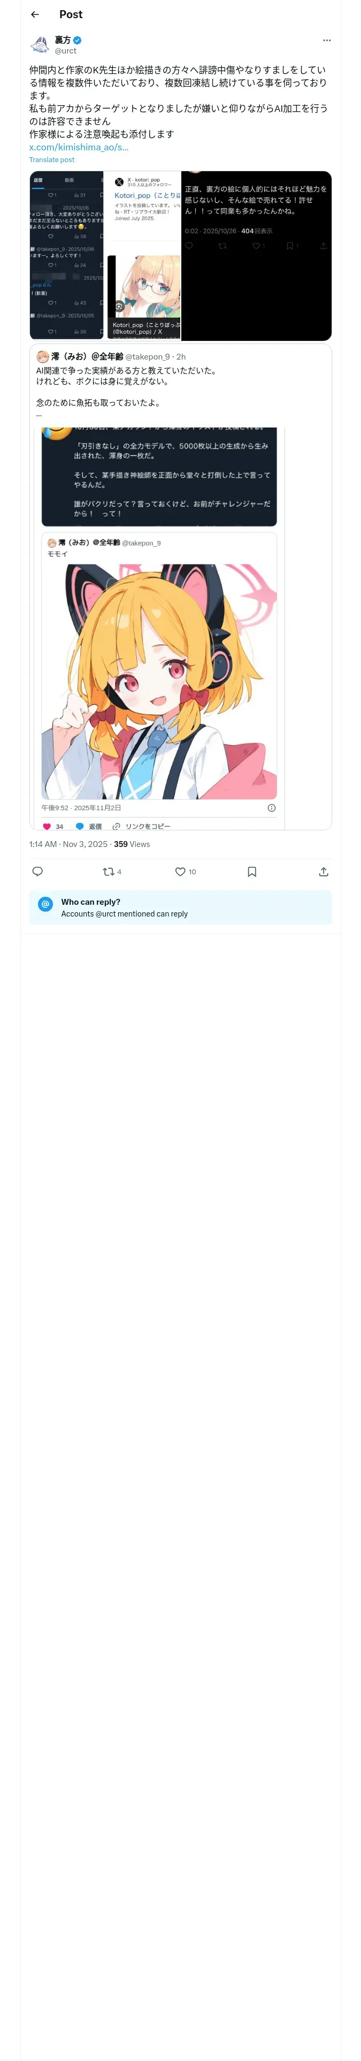Expand the quoted post's truncated text ellipsis
The width and height of the screenshot is (361, 2061).
click(x=39, y=415)
